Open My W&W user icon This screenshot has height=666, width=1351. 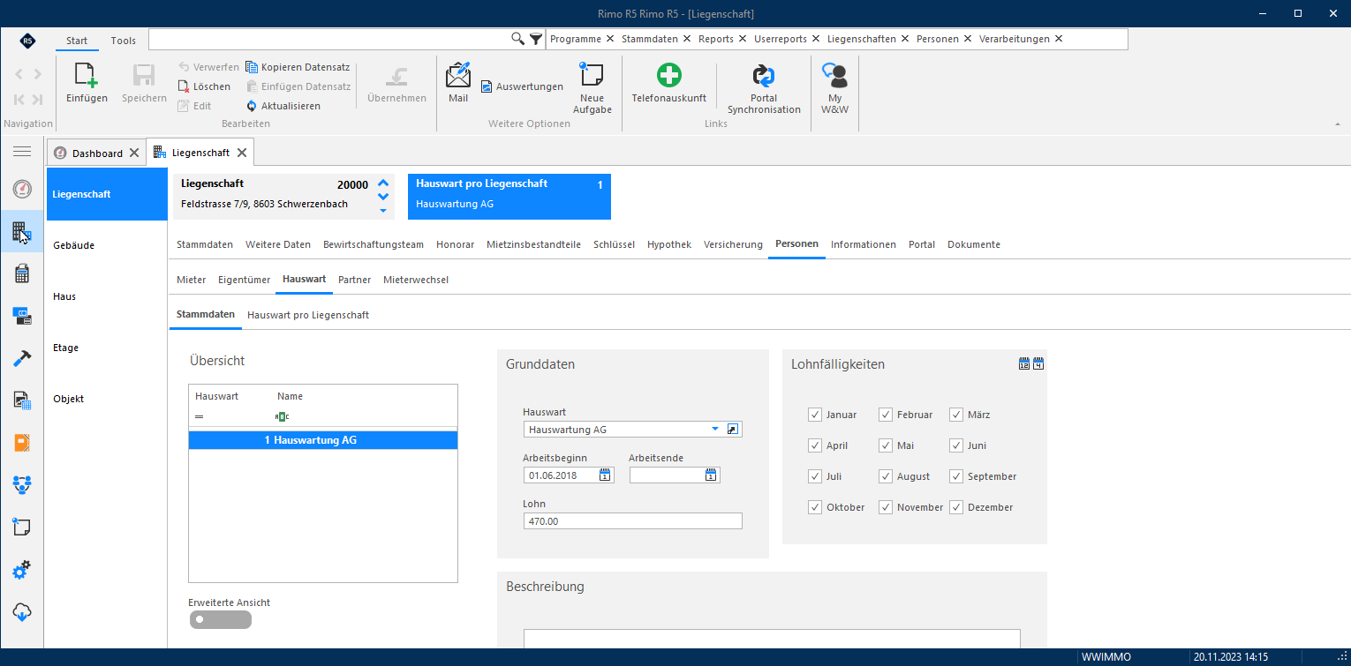(x=834, y=75)
